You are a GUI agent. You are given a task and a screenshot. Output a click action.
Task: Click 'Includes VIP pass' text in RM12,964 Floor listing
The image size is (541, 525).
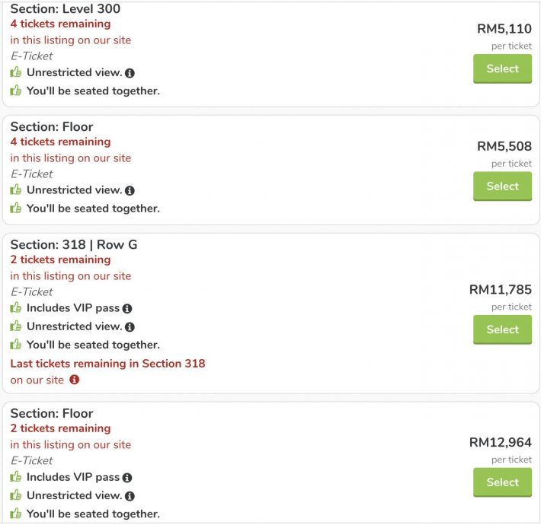tap(73, 477)
